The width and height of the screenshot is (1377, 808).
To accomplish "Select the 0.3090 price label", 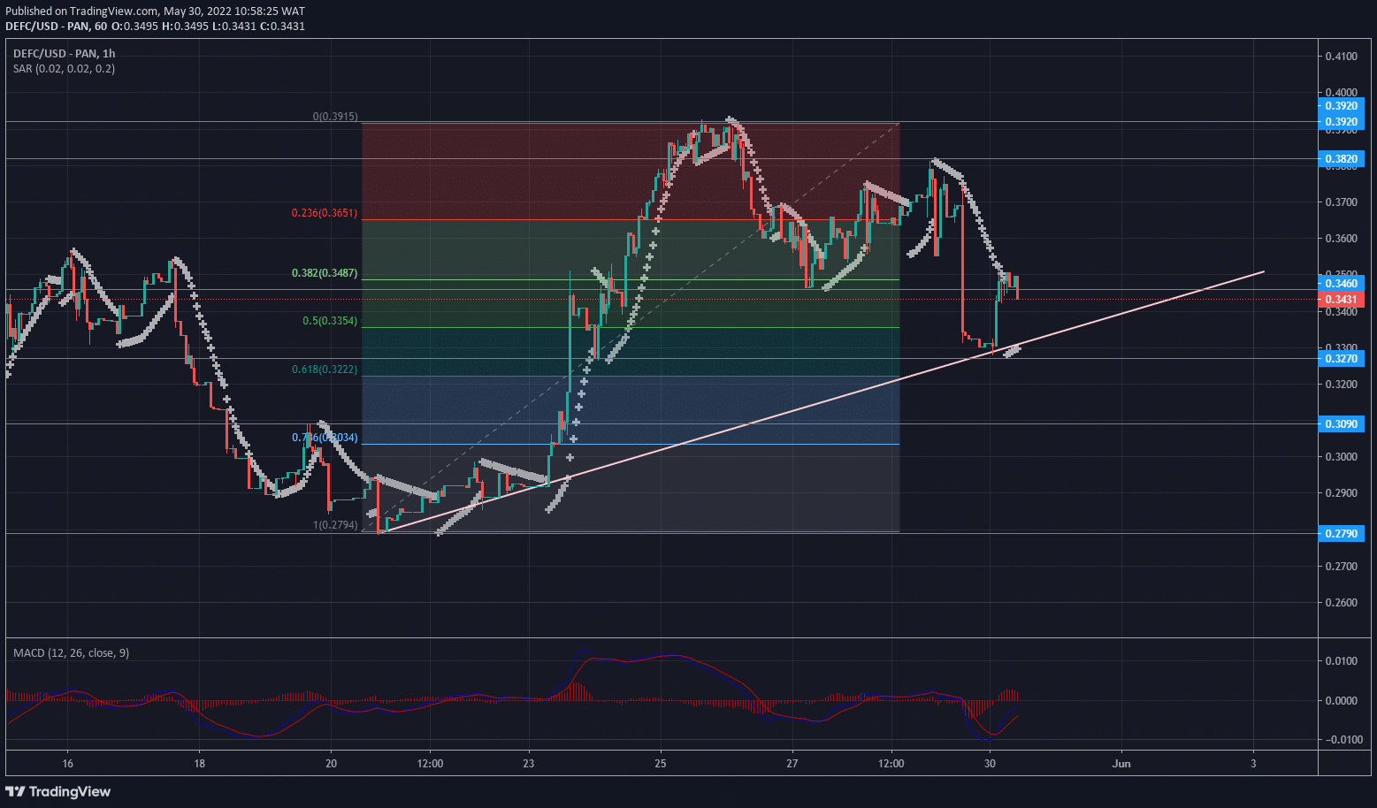I will [x=1341, y=424].
